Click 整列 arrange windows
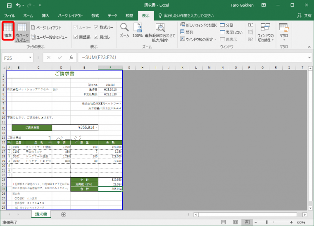This screenshot has width=314, height=226. (x=186, y=32)
